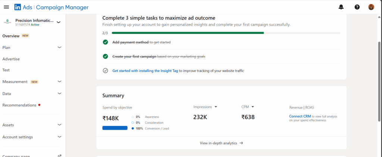Open the Insight Tag installation link
382x157 pixels.
coord(145,71)
